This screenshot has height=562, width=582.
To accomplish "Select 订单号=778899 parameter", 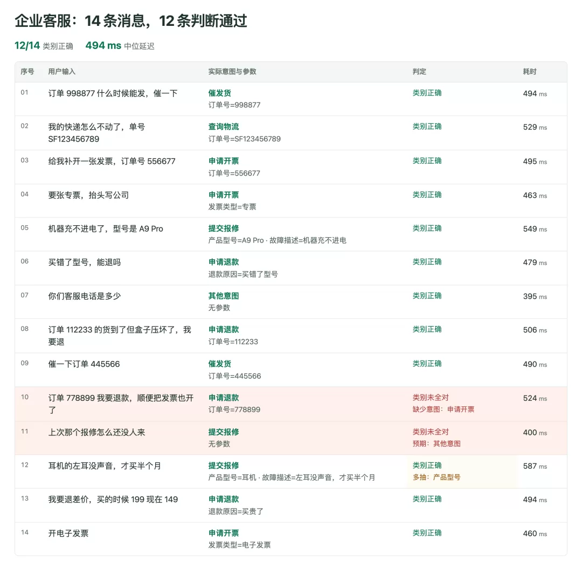I will click(x=234, y=410).
